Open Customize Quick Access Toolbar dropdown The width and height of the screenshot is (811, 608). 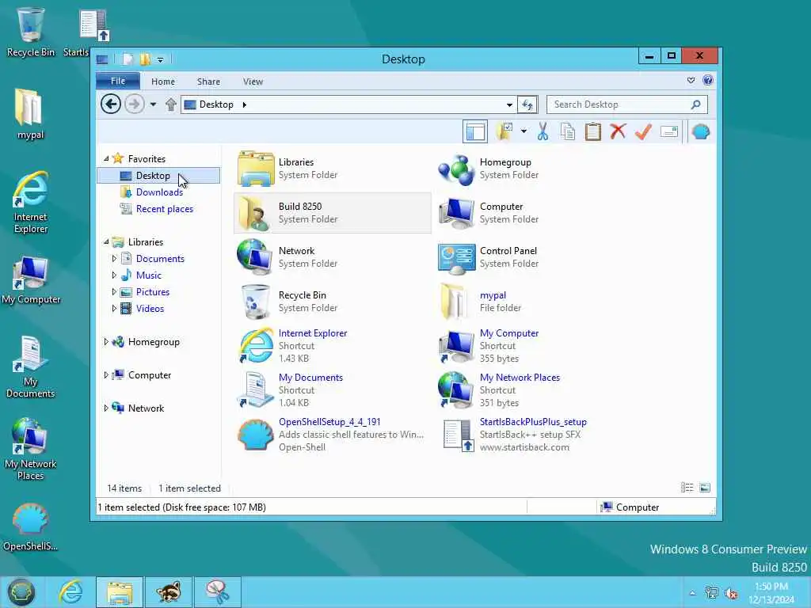pos(160,60)
